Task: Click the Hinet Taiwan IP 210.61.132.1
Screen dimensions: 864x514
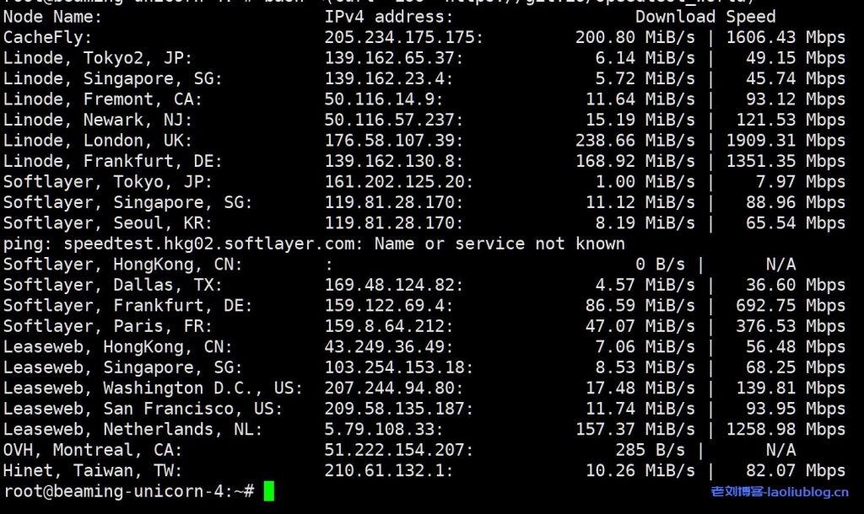Action: pos(389,470)
